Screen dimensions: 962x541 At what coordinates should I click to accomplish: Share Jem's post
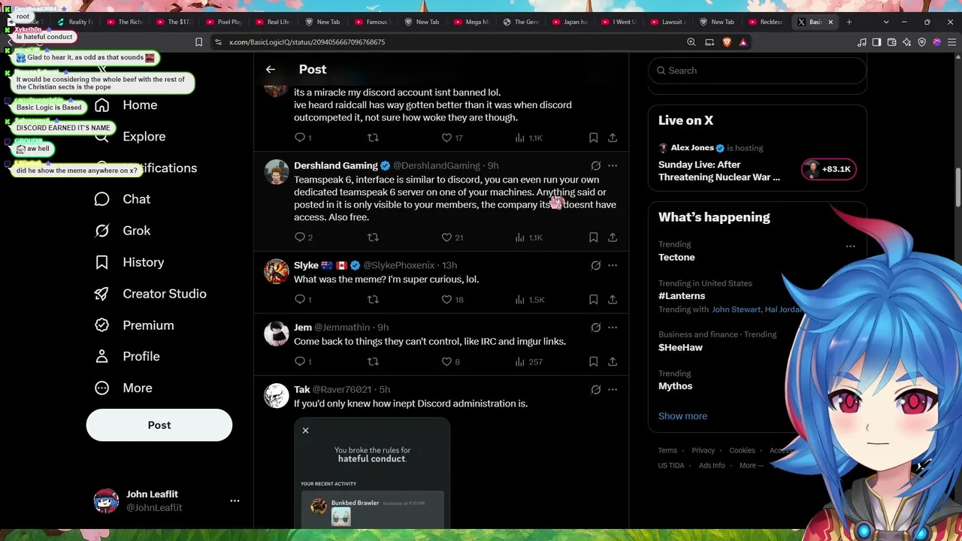613,362
